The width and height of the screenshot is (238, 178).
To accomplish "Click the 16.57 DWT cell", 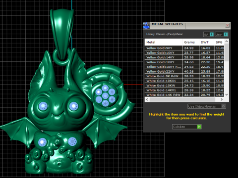I will 206,53.
